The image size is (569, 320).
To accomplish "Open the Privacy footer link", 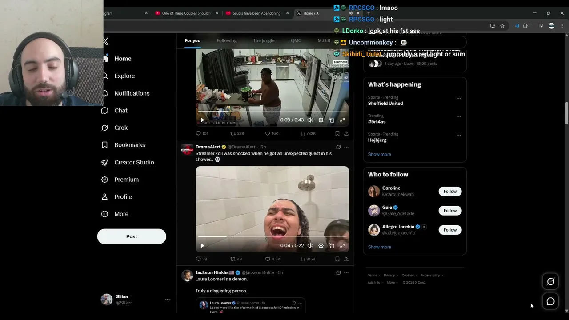I will (389, 276).
